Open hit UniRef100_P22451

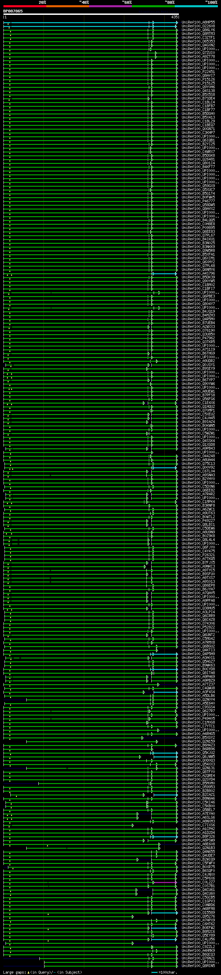click(198, 72)
